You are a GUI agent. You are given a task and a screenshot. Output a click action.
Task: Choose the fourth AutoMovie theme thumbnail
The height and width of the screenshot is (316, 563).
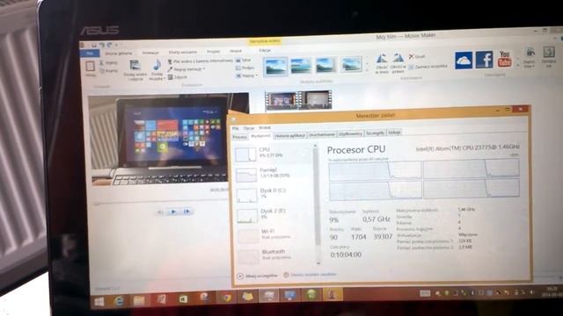[x=351, y=64]
